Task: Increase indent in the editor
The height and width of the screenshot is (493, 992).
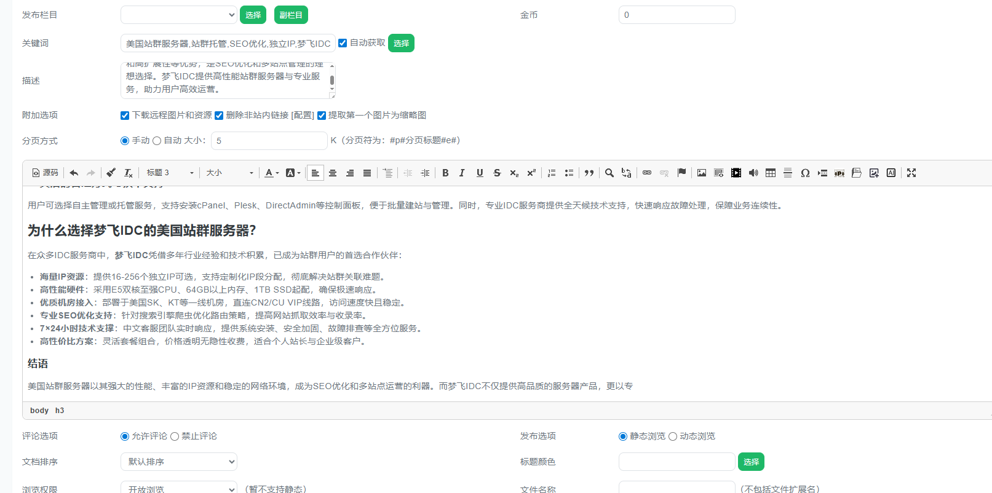Action: pos(425,173)
